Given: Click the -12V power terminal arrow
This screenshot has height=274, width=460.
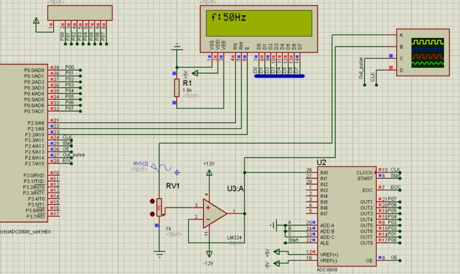Looking at the screenshot, I should pos(209,254).
